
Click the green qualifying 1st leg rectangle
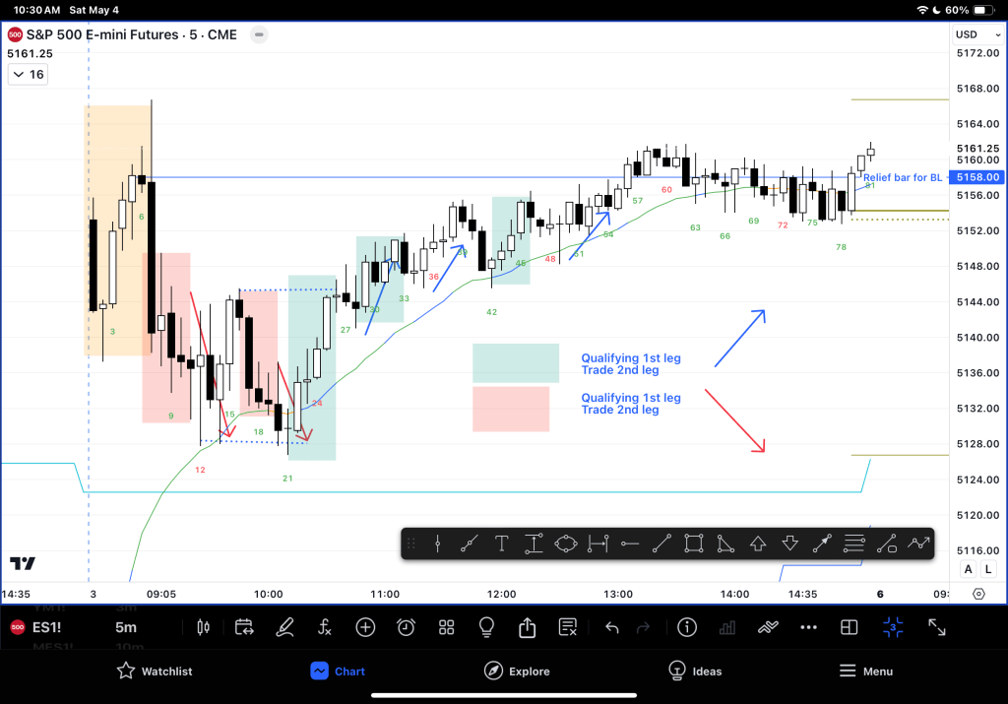tap(516, 362)
